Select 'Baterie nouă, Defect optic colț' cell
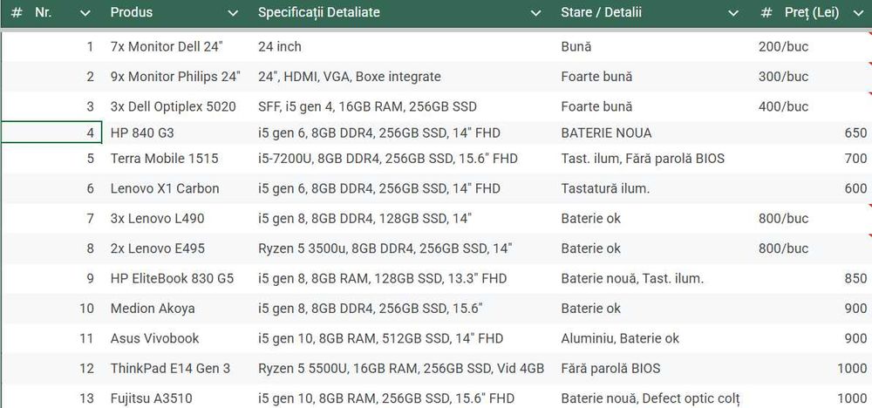872x408 pixels. pos(651,398)
